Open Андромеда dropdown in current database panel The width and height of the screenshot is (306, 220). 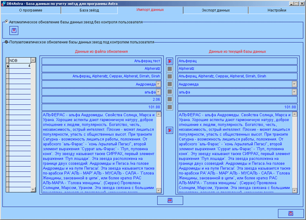point(294,84)
